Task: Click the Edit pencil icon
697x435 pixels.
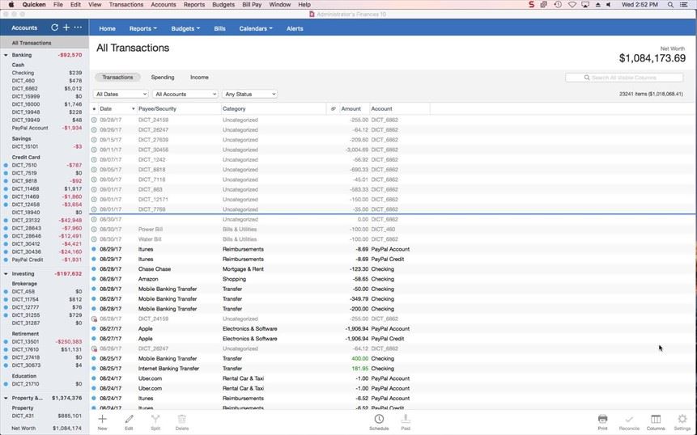Action: coord(129,421)
